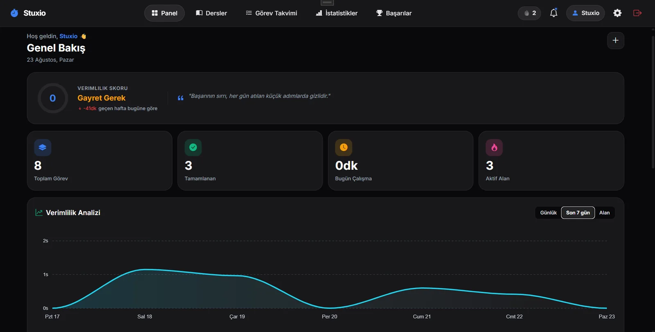Open the notifications bell
Image resolution: width=655 pixels, height=332 pixels.
[x=553, y=13]
